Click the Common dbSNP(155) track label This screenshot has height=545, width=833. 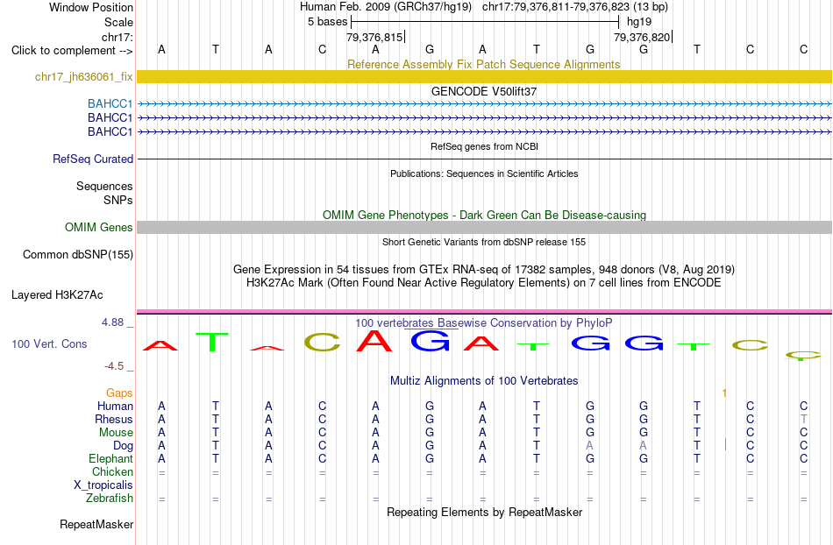pos(77,254)
